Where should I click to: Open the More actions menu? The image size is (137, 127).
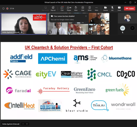[x=96, y=9]
